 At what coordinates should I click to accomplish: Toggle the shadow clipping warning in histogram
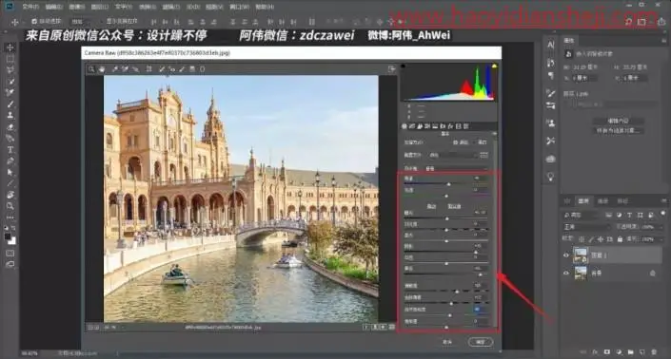[x=403, y=66]
